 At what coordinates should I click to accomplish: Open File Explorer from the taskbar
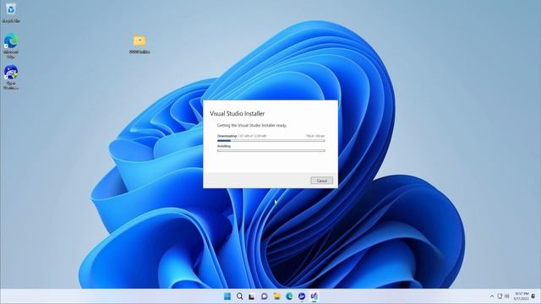tap(276, 296)
